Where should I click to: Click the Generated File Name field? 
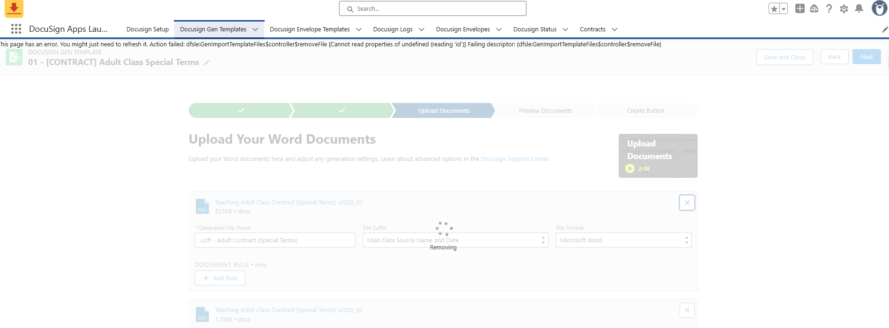[x=275, y=240]
